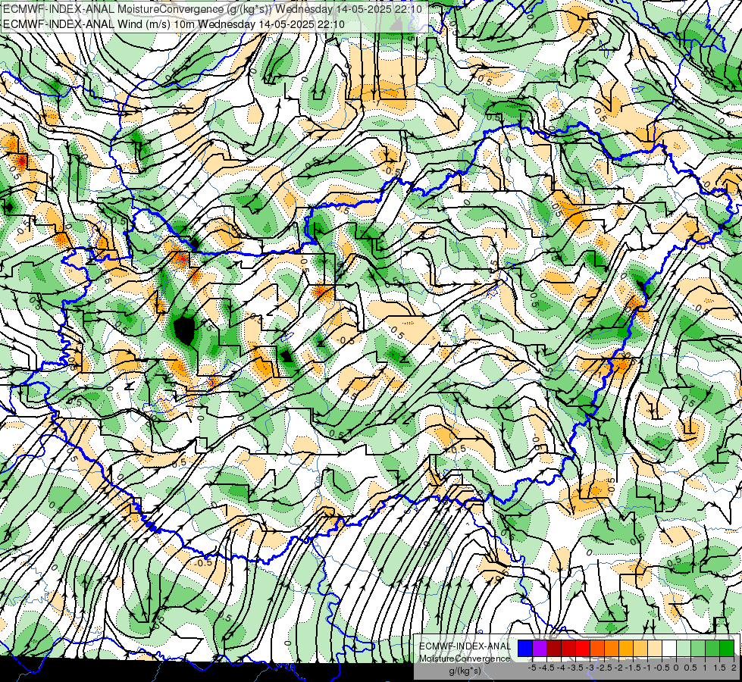Click the -2.5 tick label on the legend
The image size is (742, 682).
[604, 668]
